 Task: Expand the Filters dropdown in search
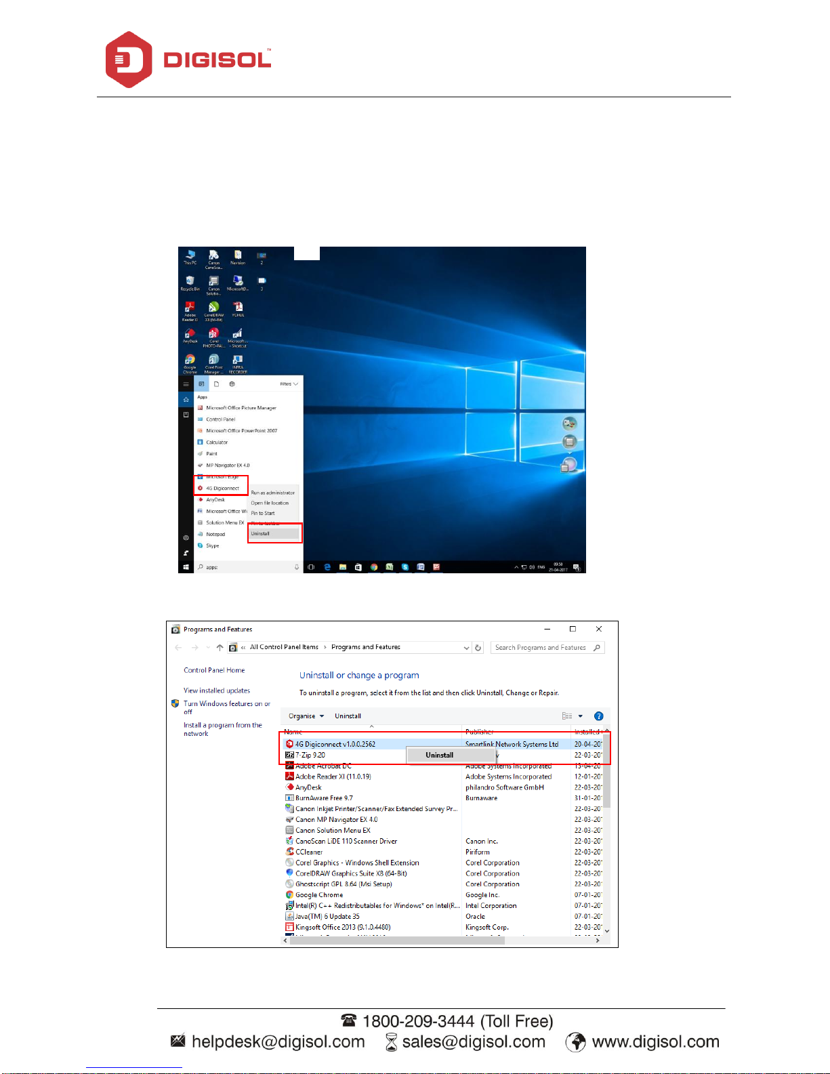tap(289, 384)
